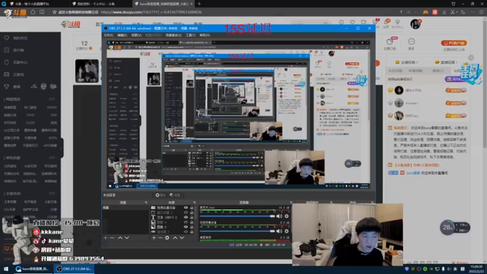Show the Window Capture source
The height and width of the screenshot is (274, 487).
(x=186, y=213)
